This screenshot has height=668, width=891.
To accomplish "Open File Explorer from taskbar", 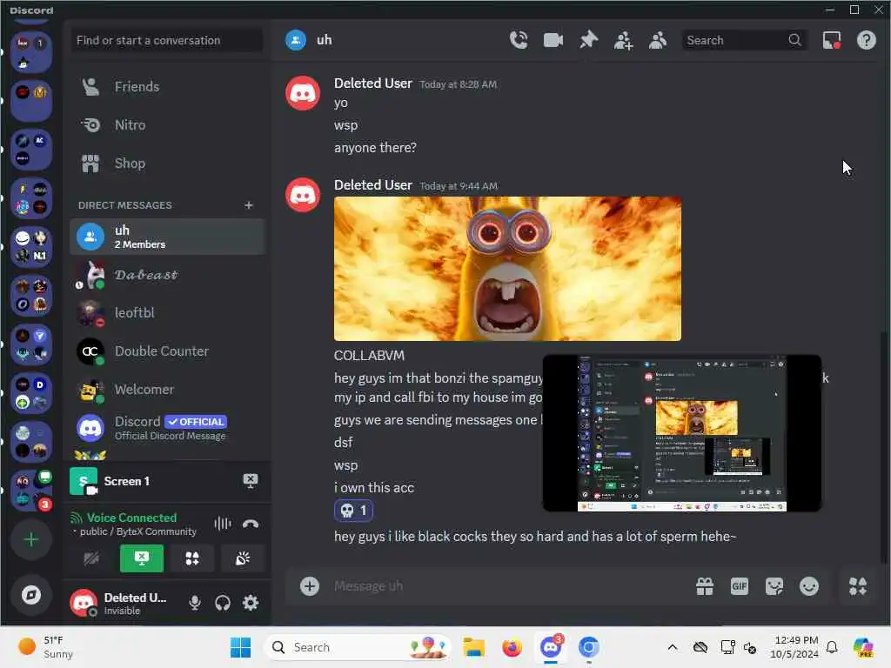I will [473, 647].
